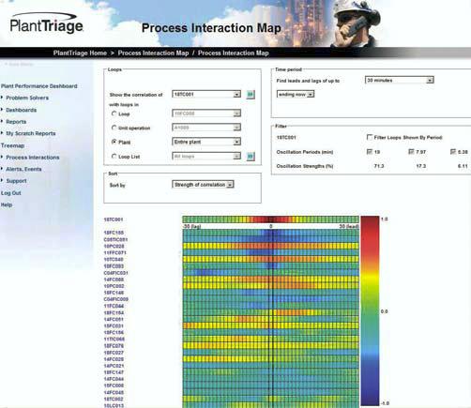Open the Unit operation dropdown
This screenshot has width=471, height=408.
coord(206,128)
